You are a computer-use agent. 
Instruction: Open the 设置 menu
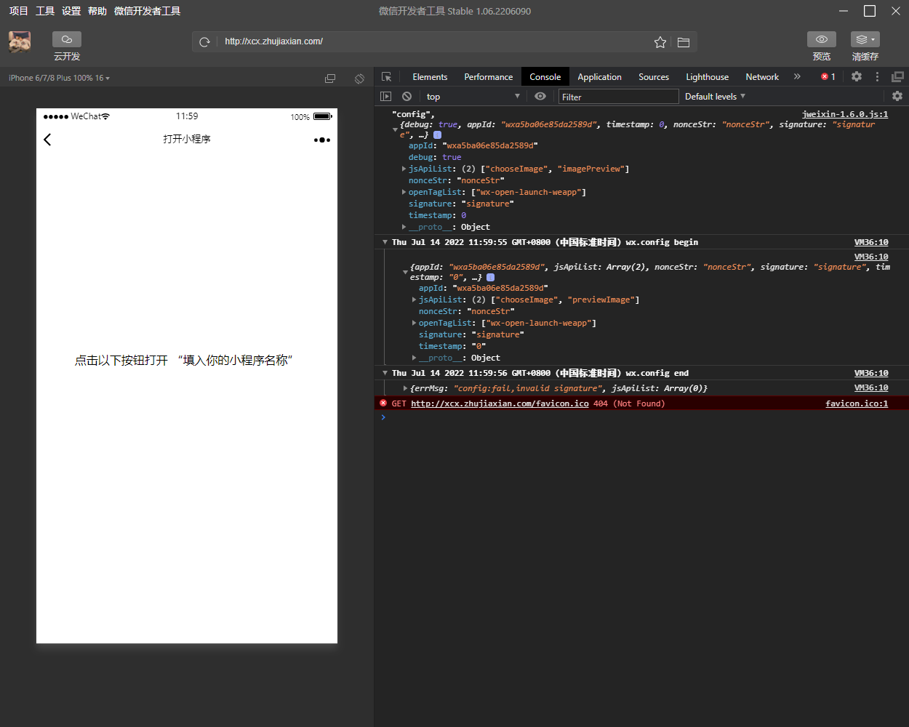tap(71, 11)
